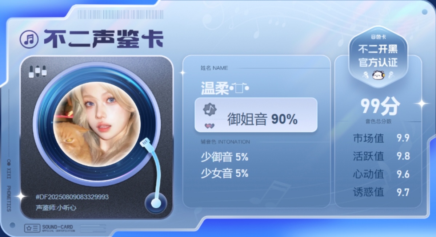Click the 99分 total score
This screenshot has height=237, width=436.
[380, 107]
